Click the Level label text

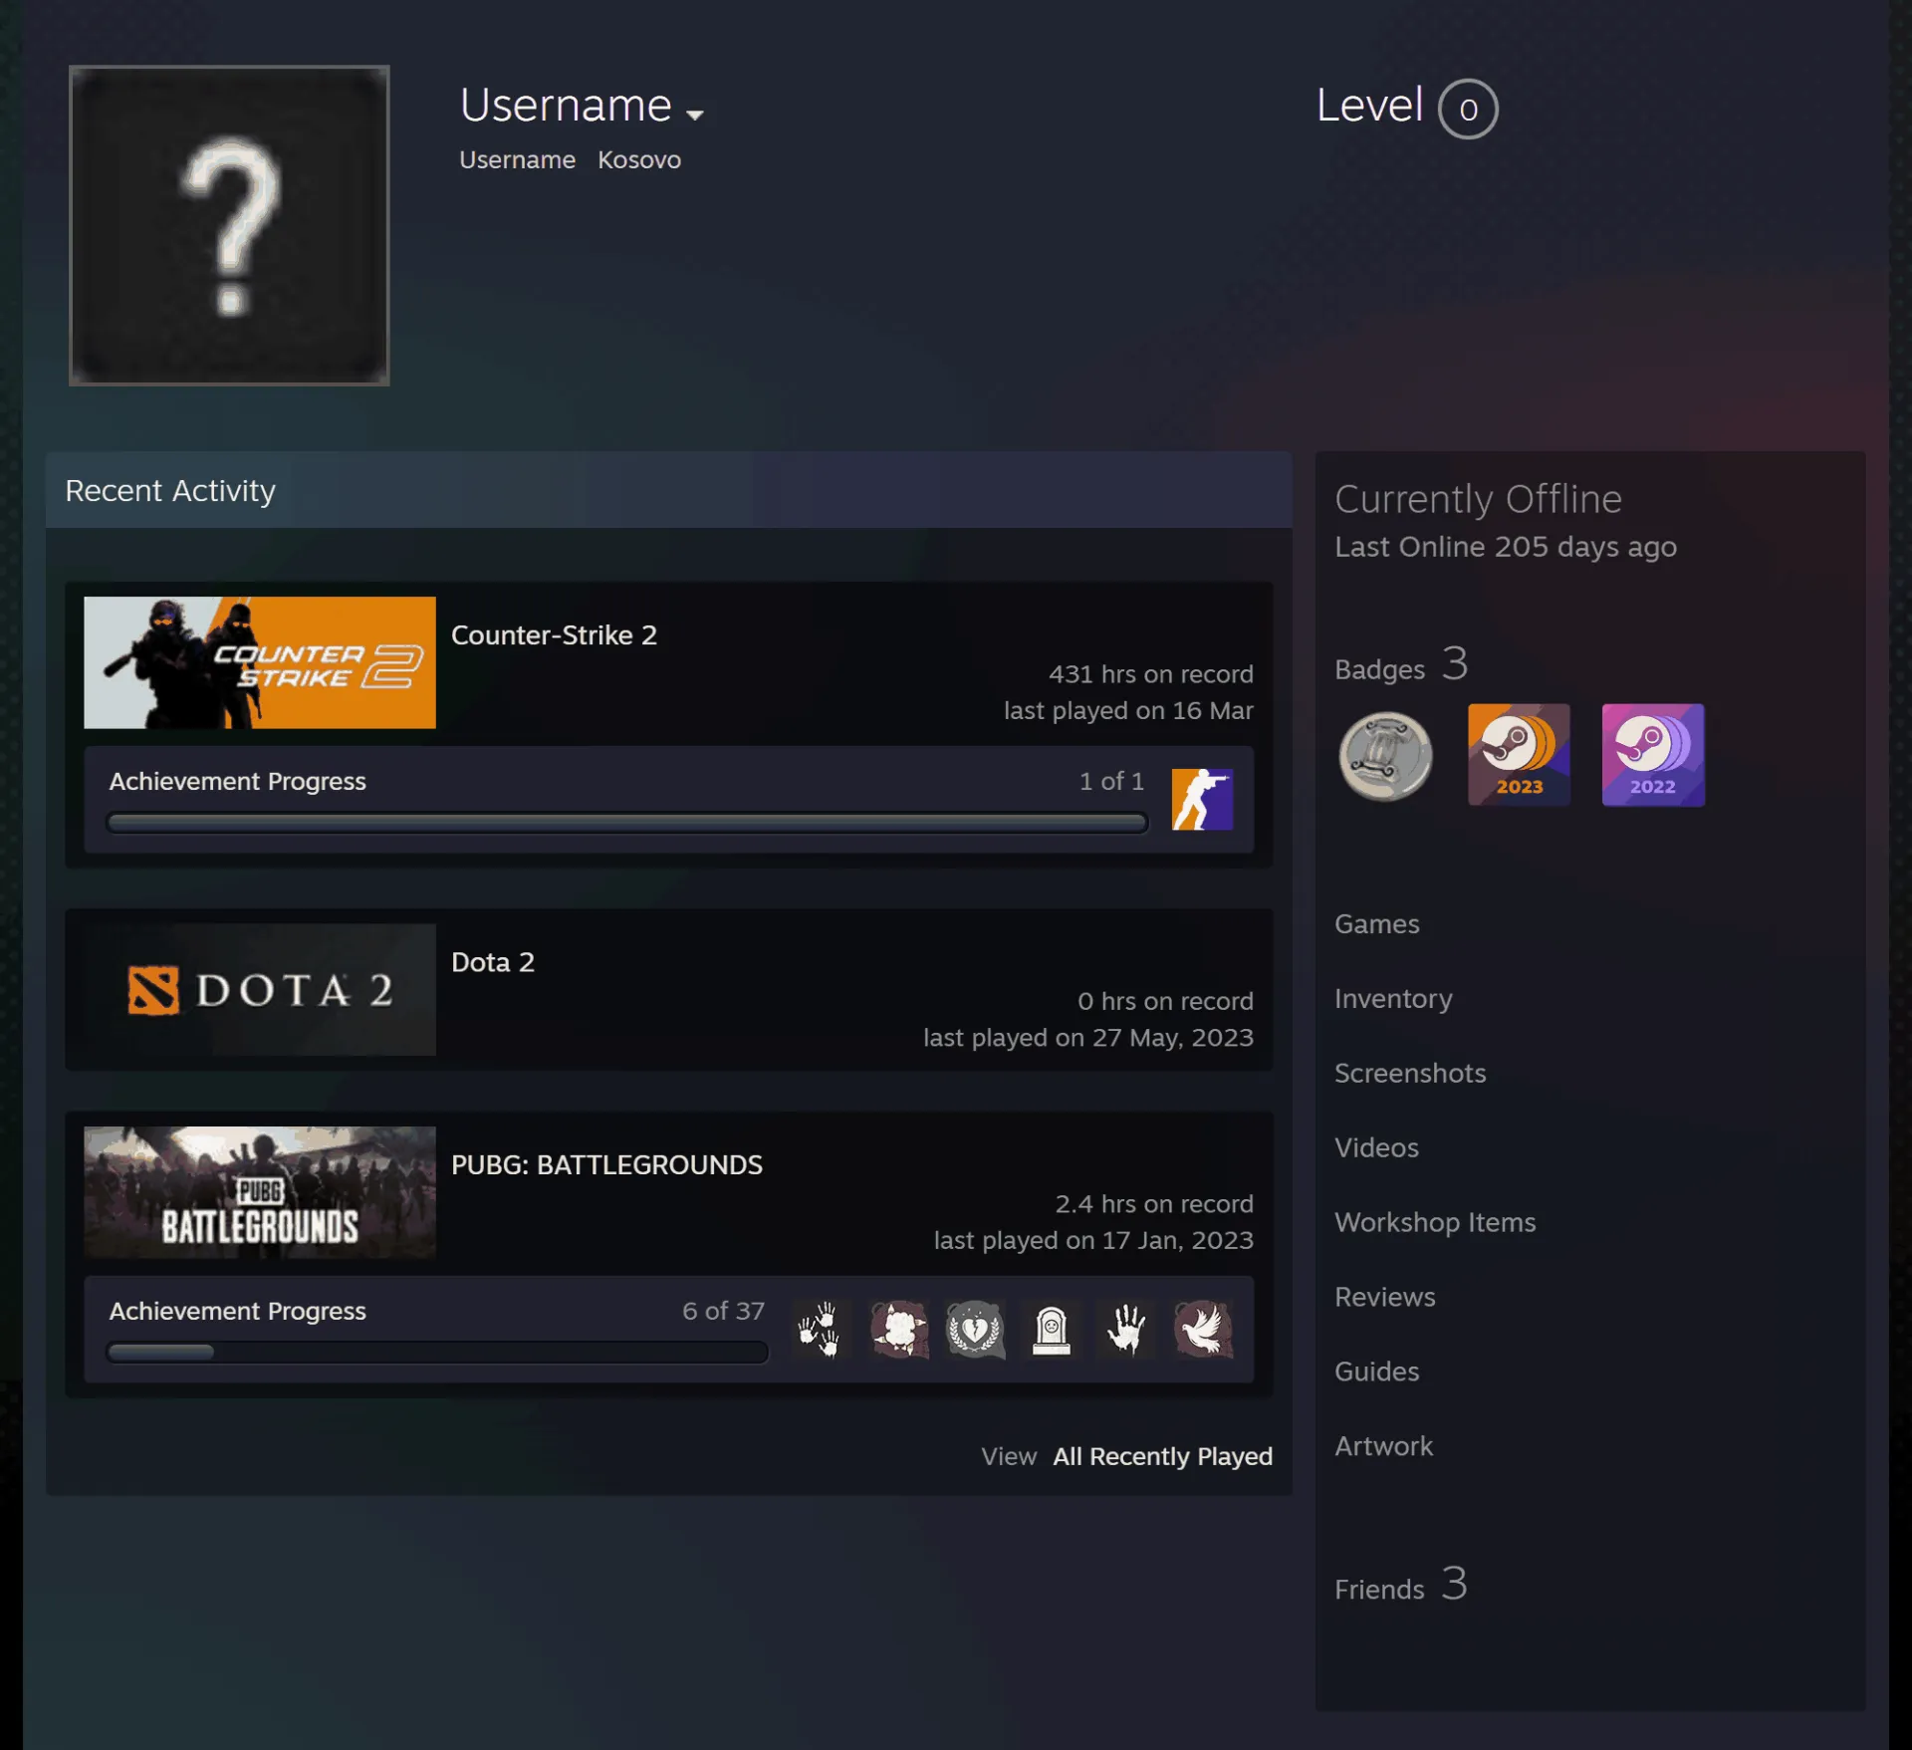tap(1369, 106)
